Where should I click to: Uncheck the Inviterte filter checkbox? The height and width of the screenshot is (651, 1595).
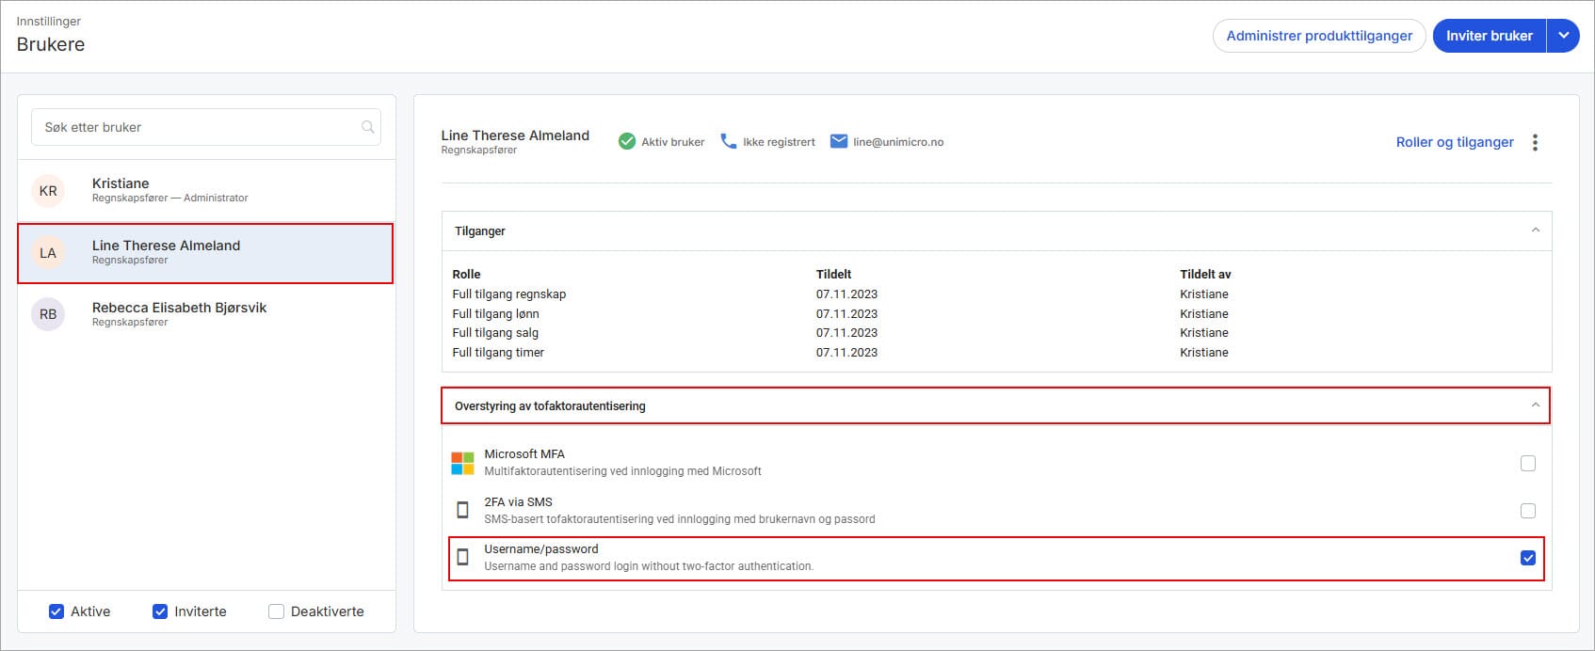coord(160,611)
